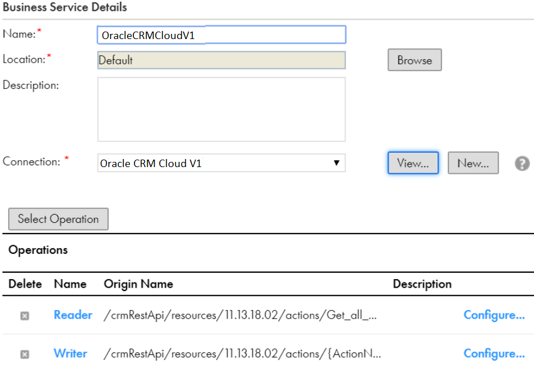The height and width of the screenshot is (368, 534).
Task: Click inside the Description text area
Action: point(221,109)
